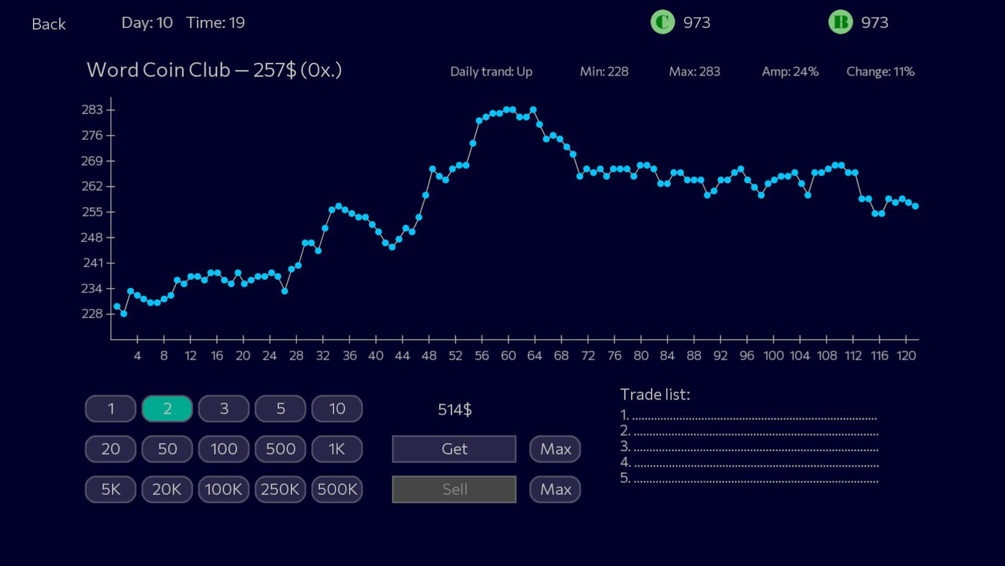
Task: Click the green B coin icon
Action: click(840, 23)
